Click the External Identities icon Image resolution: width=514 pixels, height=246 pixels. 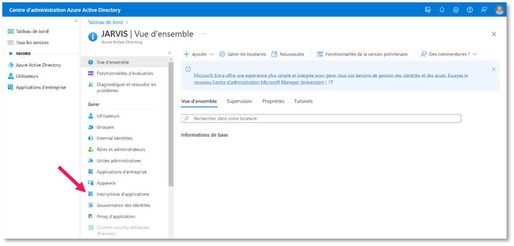tap(91, 138)
